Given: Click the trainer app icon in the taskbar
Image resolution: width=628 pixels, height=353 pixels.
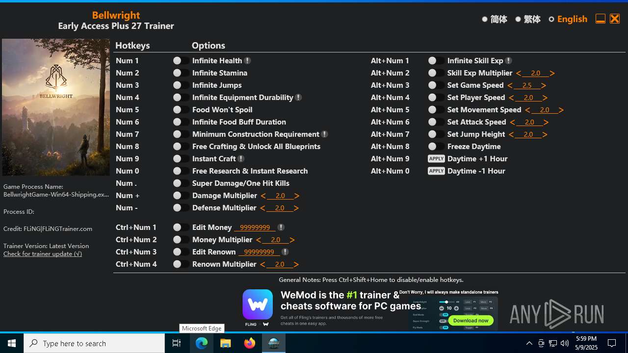Looking at the screenshot, I should 274,343.
